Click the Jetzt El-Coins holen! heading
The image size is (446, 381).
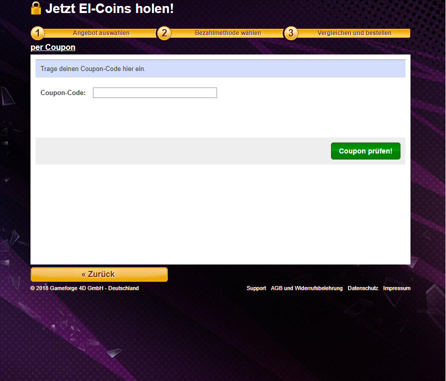tap(109, 8)
